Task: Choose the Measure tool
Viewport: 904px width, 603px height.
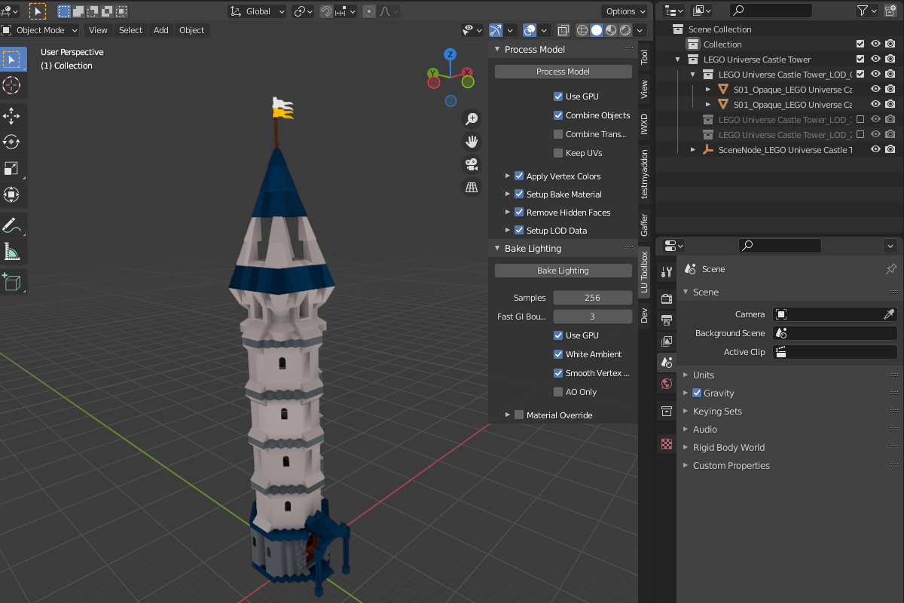Action: pyautogui.click(x=12, y=251)
